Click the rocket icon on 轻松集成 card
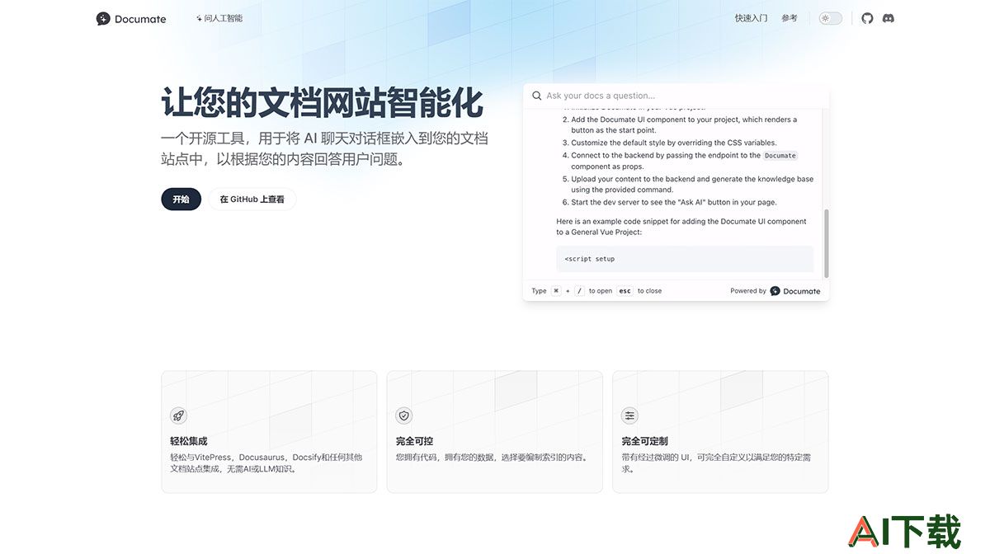This screenshot has height=554, width=990. [x=178, y=415]
